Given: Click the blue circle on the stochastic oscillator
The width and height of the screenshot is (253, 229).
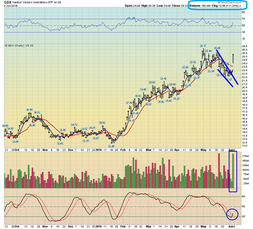Looking at the screenshot, I should tap(232, 214).
